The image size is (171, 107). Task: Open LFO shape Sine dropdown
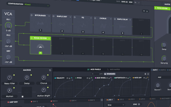pyautogui.click(x=116, y=105)
